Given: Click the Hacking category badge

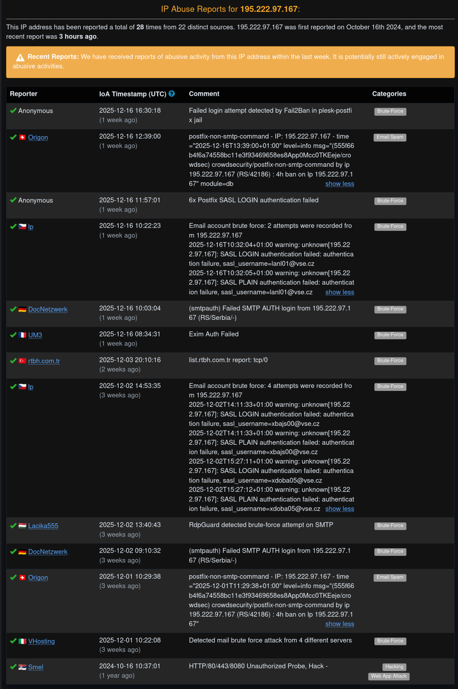Looking at the screenshot, I should (x=394, y=667).
